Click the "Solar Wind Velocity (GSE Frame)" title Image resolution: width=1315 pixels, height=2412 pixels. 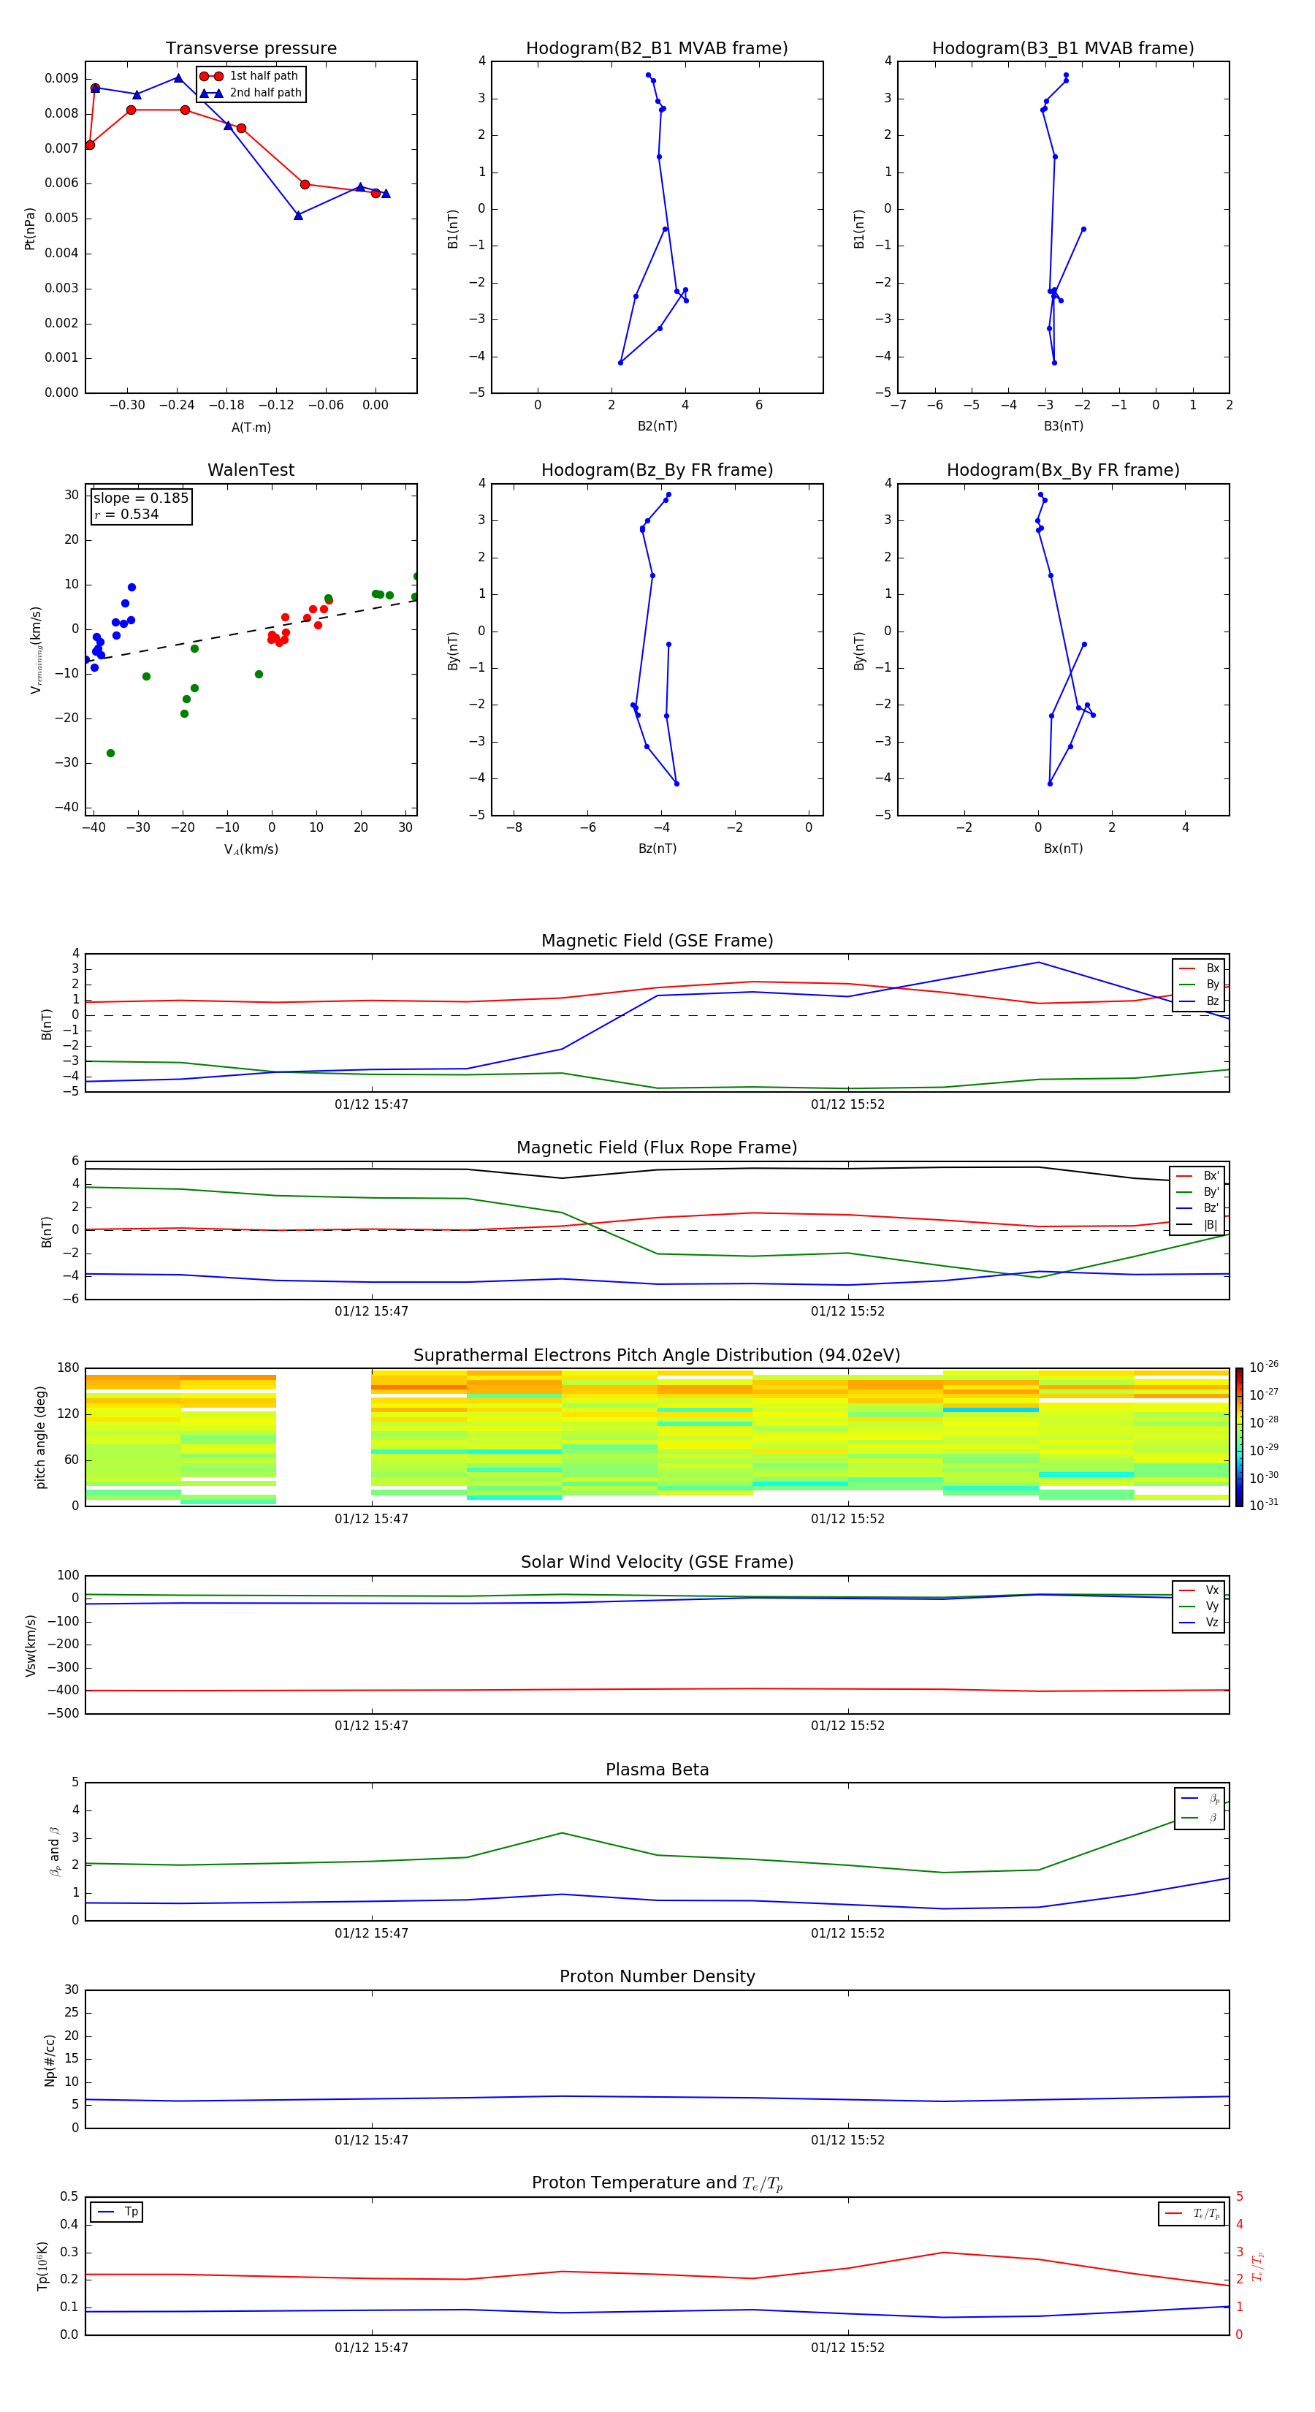point(657,1563)
